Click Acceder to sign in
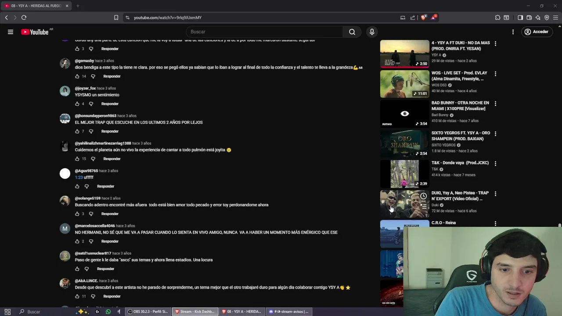This screenshot has width=562, height=316. click(x=536, y=32)
